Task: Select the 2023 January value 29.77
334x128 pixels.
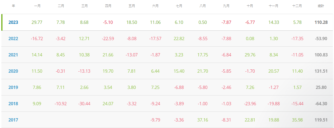Action: [x=37, y=22]
